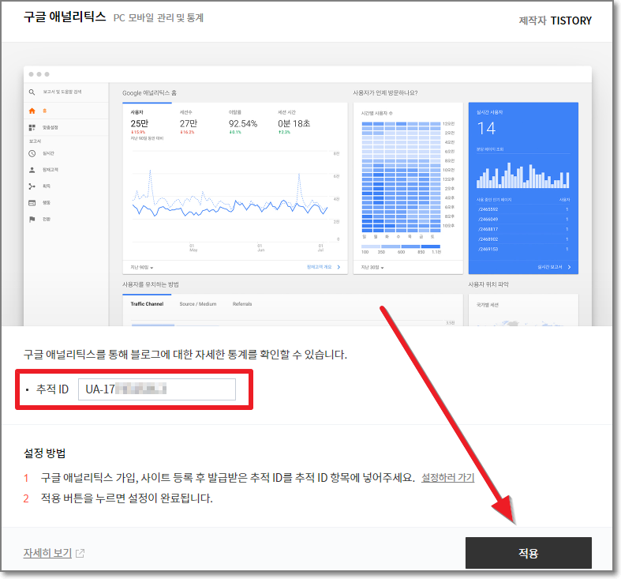The width and height of the screenshot is (621, 579).
Task: Click the page row /2468817
Action: tap(523, 229)
